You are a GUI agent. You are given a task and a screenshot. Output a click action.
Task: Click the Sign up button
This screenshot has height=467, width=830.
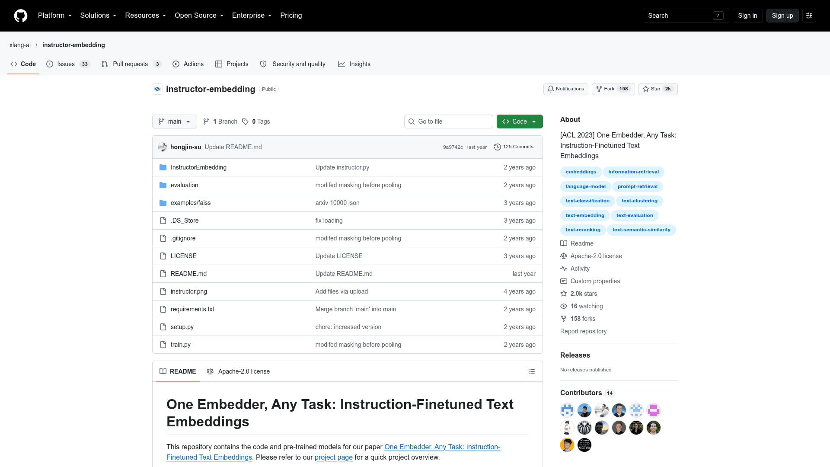coord(782,16)
